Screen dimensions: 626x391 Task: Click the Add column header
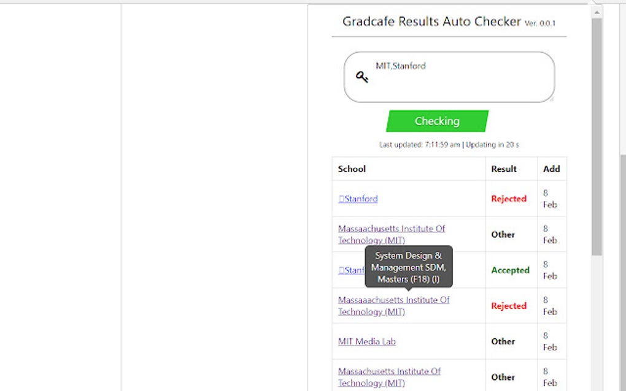[552, 169]
